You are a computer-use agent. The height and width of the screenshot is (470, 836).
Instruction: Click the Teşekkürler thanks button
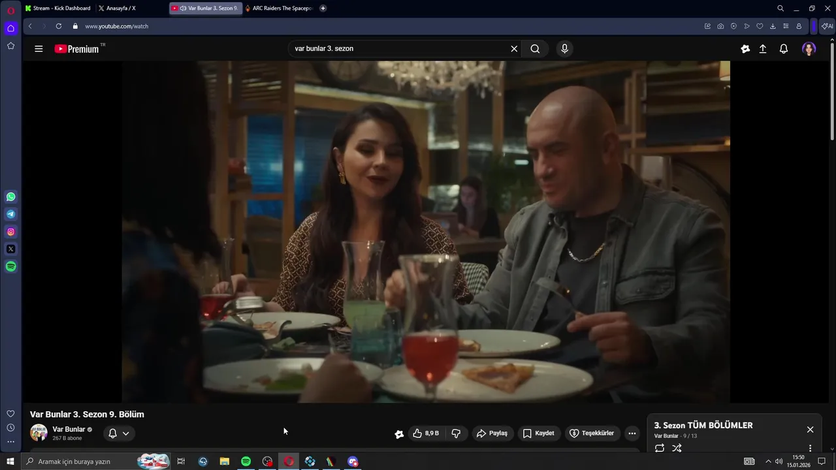(591, 433)
